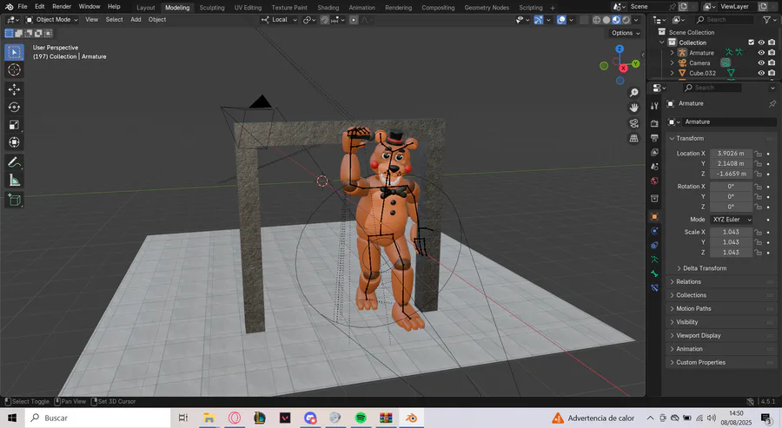
Task: Open the Tool properties tab
Action: (x=654, y=106)
